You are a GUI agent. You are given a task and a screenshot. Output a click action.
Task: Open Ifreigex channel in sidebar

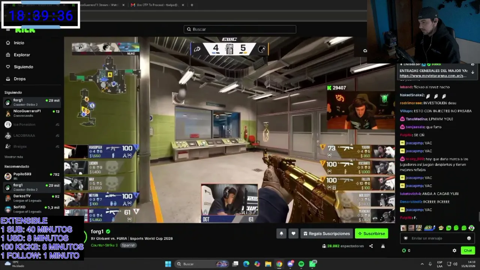pos(32,146)
